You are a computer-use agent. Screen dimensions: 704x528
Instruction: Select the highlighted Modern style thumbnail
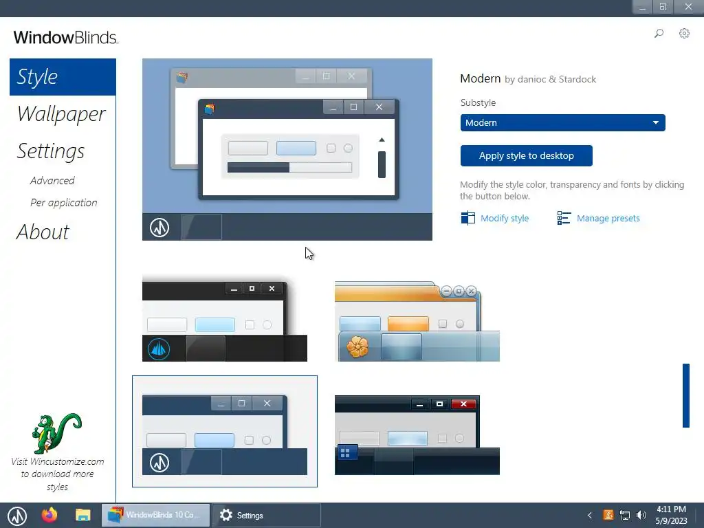click(x=225, y=432)
